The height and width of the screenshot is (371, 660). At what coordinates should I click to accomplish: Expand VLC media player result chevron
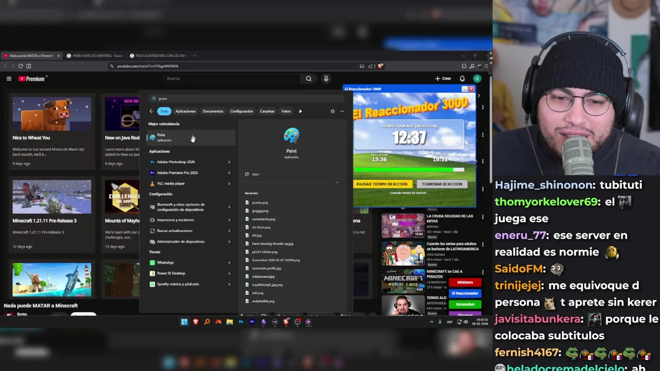229,183
